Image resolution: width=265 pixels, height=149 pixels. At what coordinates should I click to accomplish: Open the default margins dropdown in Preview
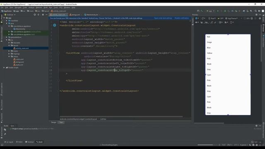coord(206,22)
